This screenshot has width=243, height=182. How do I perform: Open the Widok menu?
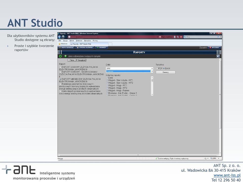[x=72, y=41]
